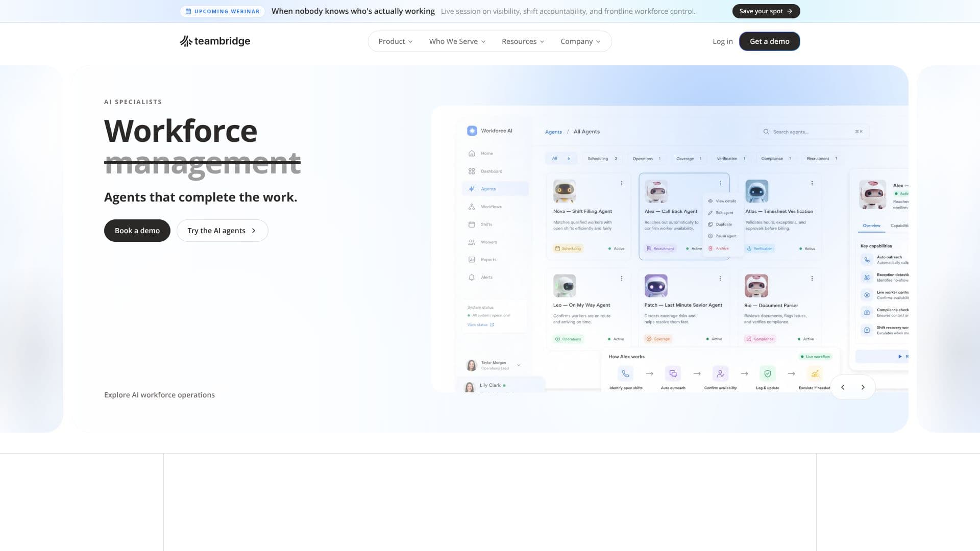Click the Escalate if needed icon

tap(815, 373)
